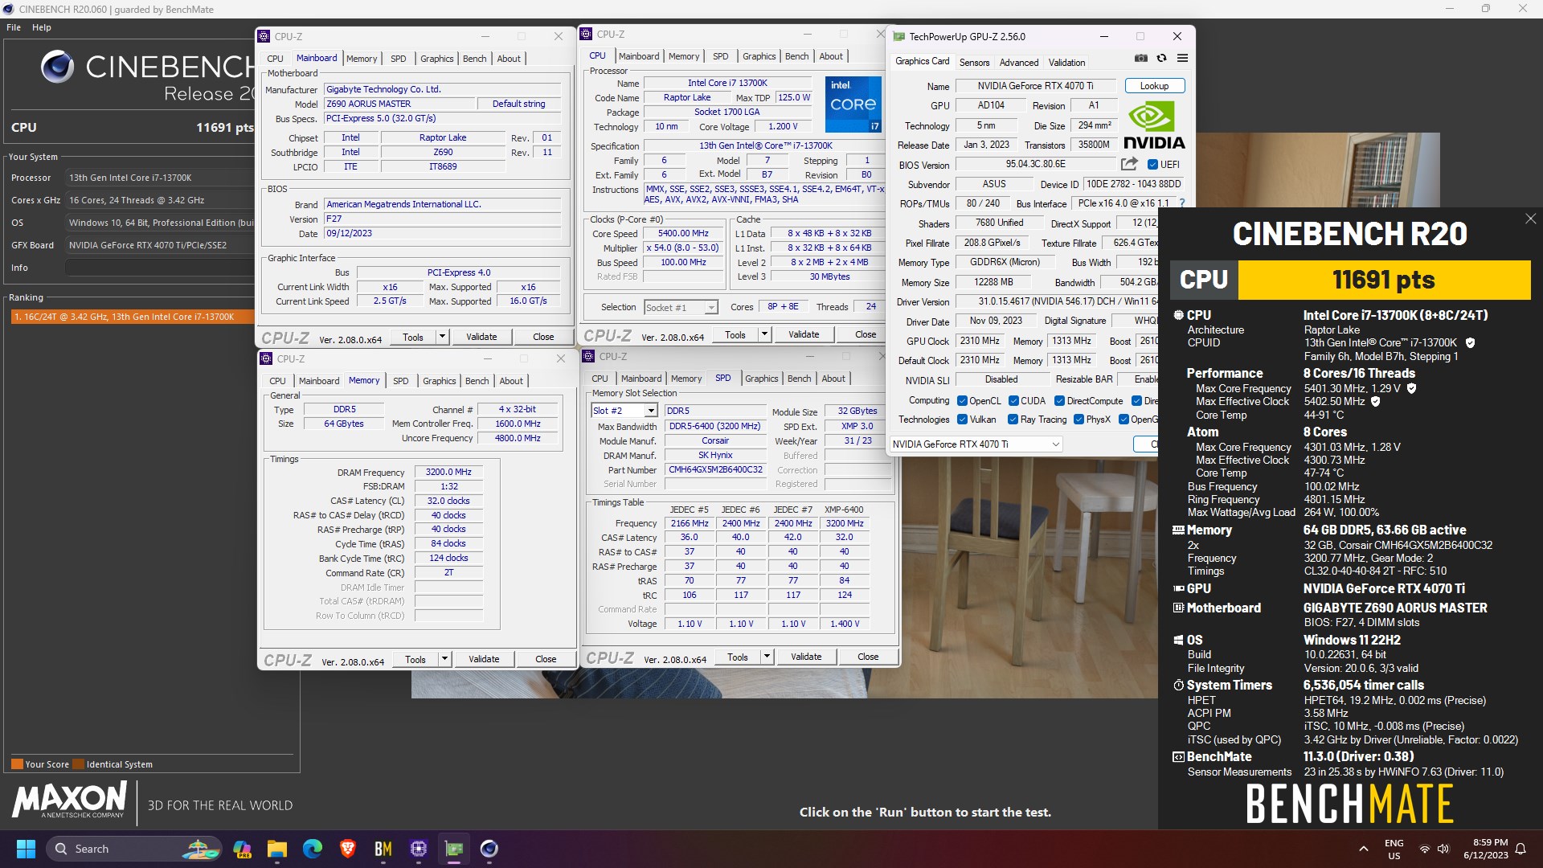Switch to BenchMate via taskbar icon
The width and height of the screenshot is (1543, 868).
[x=383, y=849]
